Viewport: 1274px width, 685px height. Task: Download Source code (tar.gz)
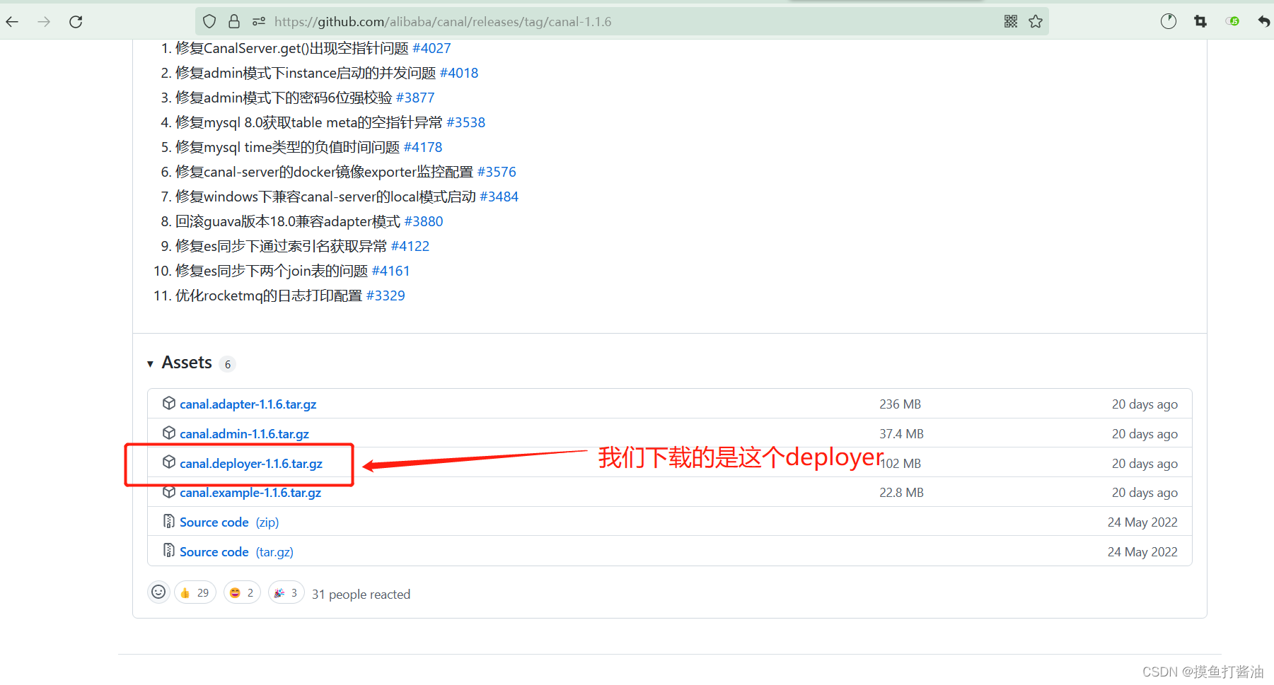(x=236, y=552)
